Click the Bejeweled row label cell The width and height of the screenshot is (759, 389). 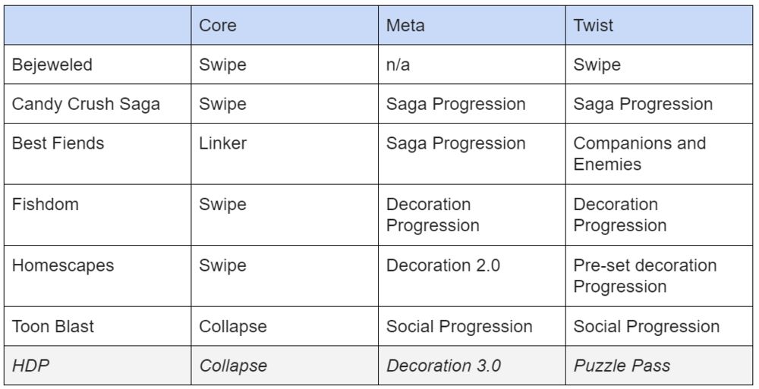click(97, 64)
